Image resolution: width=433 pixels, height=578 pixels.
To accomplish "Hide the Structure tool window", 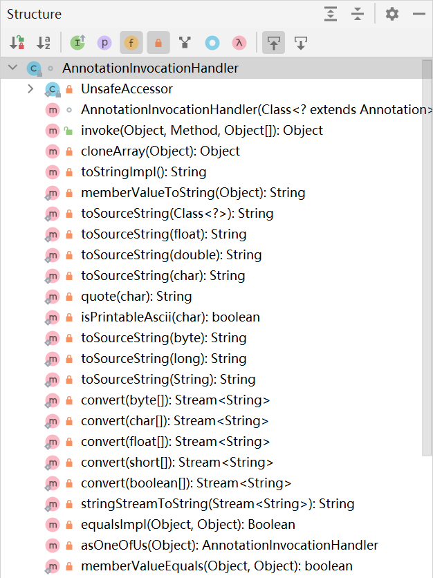I will coord(419,14).
